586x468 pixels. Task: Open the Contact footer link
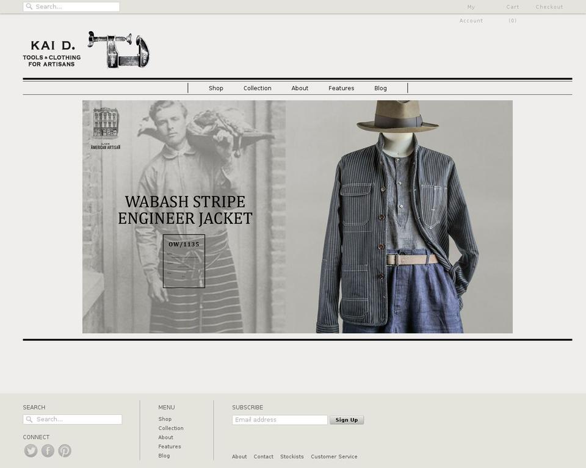[264, 456]
